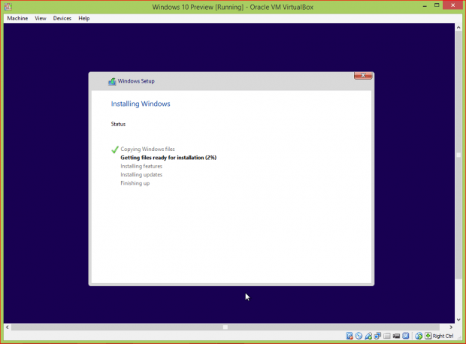Minimize the VirtualBox window

point(425,6)
